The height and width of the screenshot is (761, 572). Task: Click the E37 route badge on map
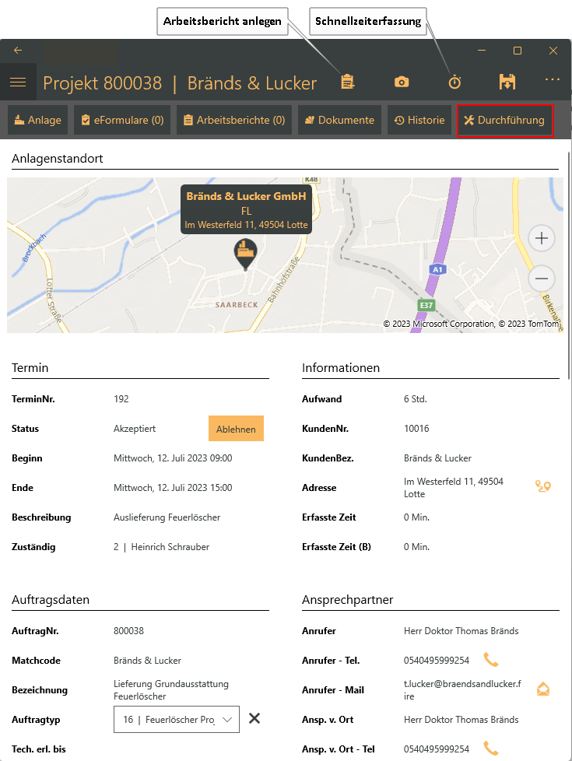[426, 305]
